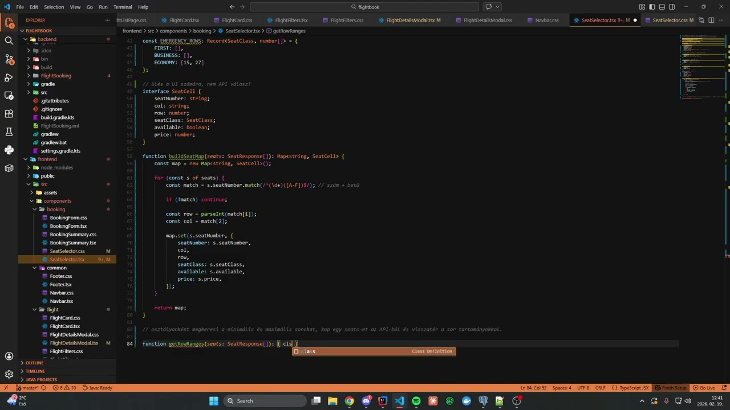
Task: Click the Ln 84, Col 52 cursor position
Action: tap(533, 388)
